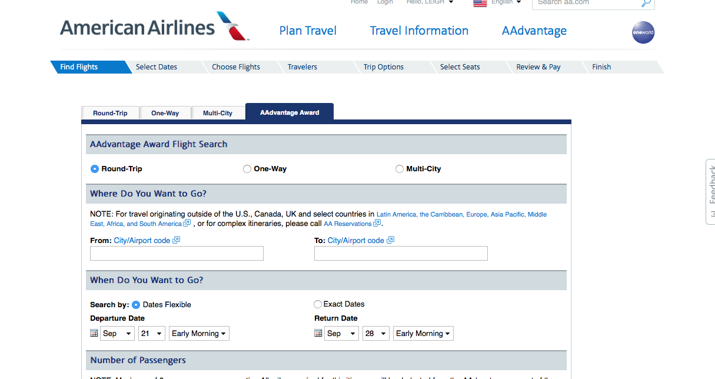
Task: Select the Multi-City radio button
Action: pos(400,169)
